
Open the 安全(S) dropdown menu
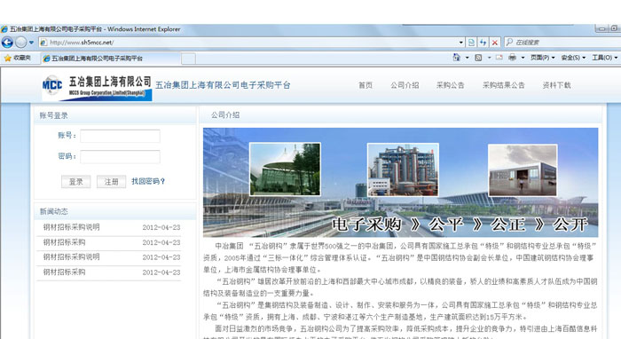click(573, 58)
